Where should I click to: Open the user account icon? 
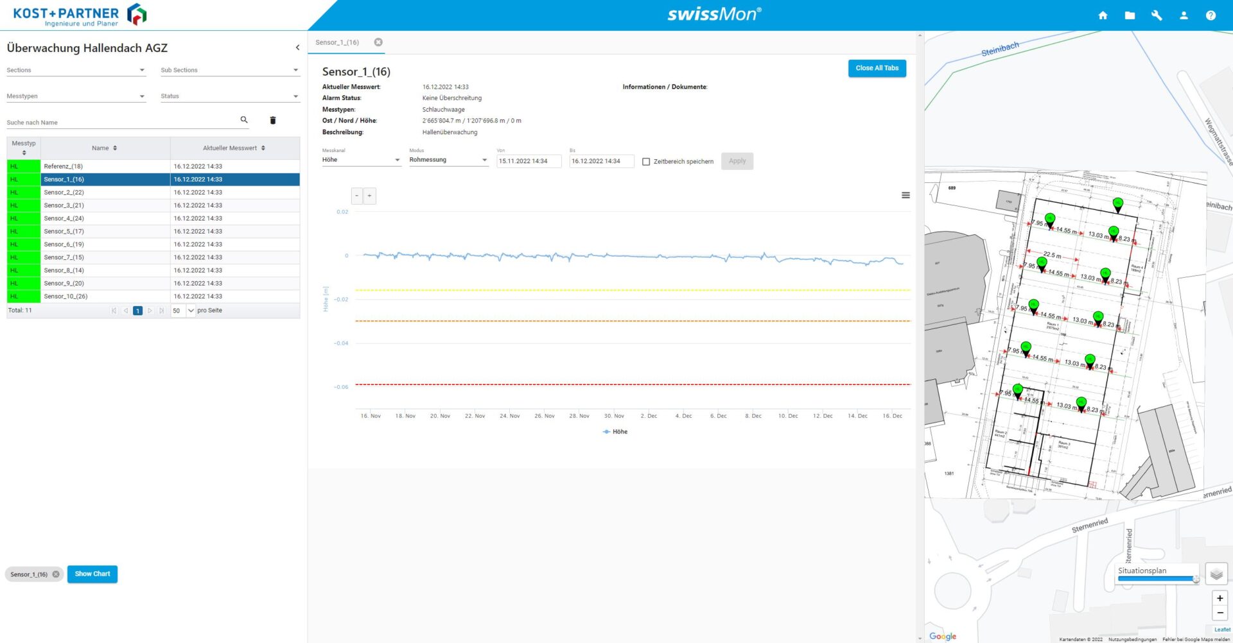click(x=1184, y=15)
